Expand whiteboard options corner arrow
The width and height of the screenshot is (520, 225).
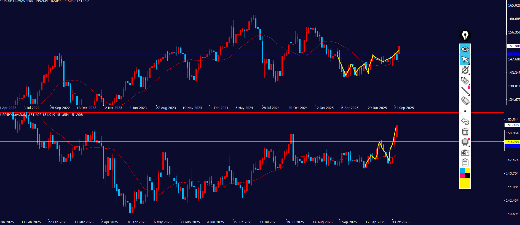tap(469, 146)
